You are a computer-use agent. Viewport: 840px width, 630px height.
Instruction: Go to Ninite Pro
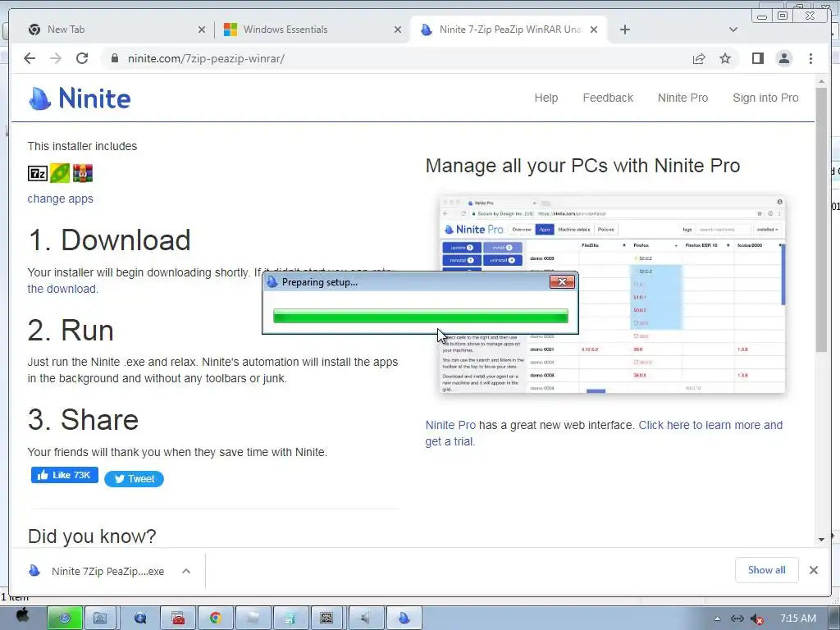682,98
